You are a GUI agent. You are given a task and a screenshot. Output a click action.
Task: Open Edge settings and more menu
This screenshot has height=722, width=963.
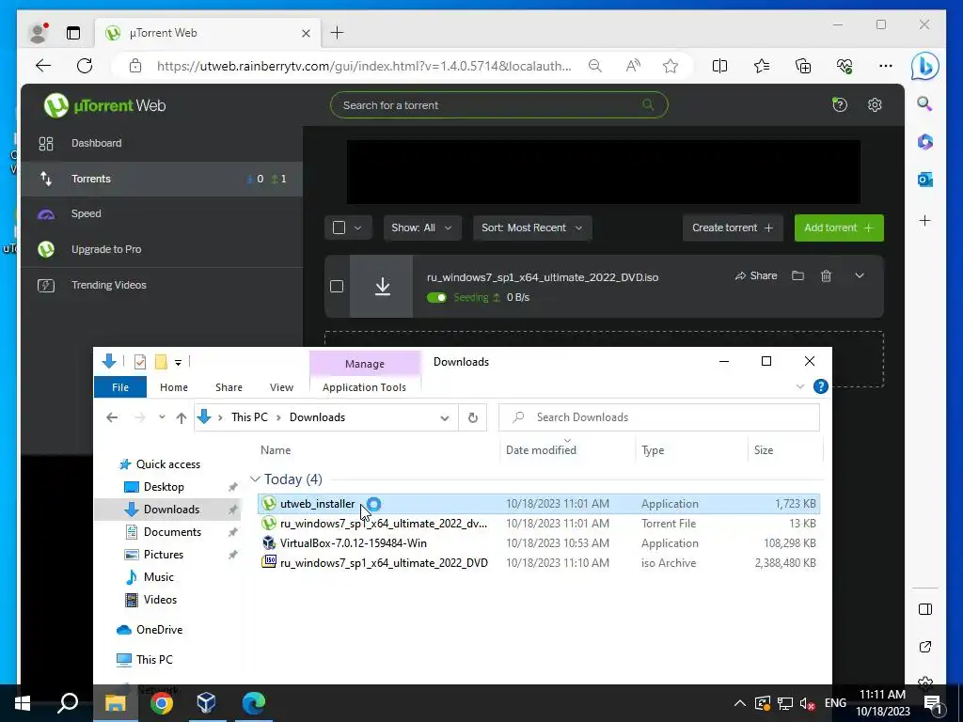(886, 66)
